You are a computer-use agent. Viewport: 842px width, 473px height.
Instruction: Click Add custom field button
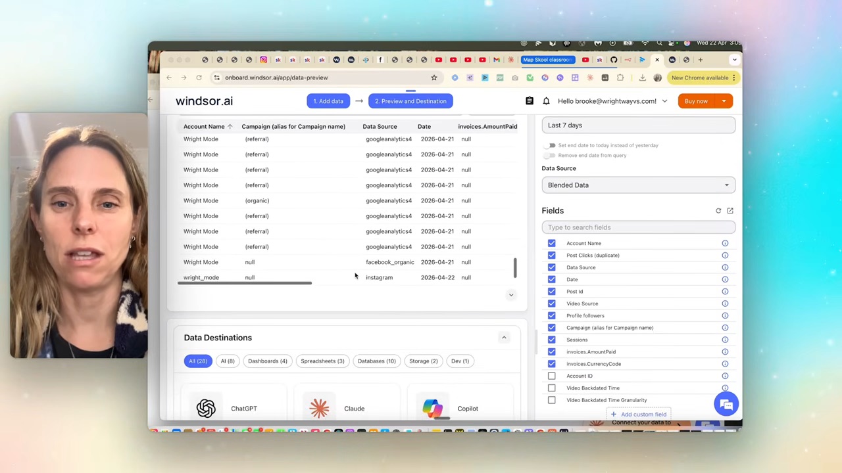(639, 415)
